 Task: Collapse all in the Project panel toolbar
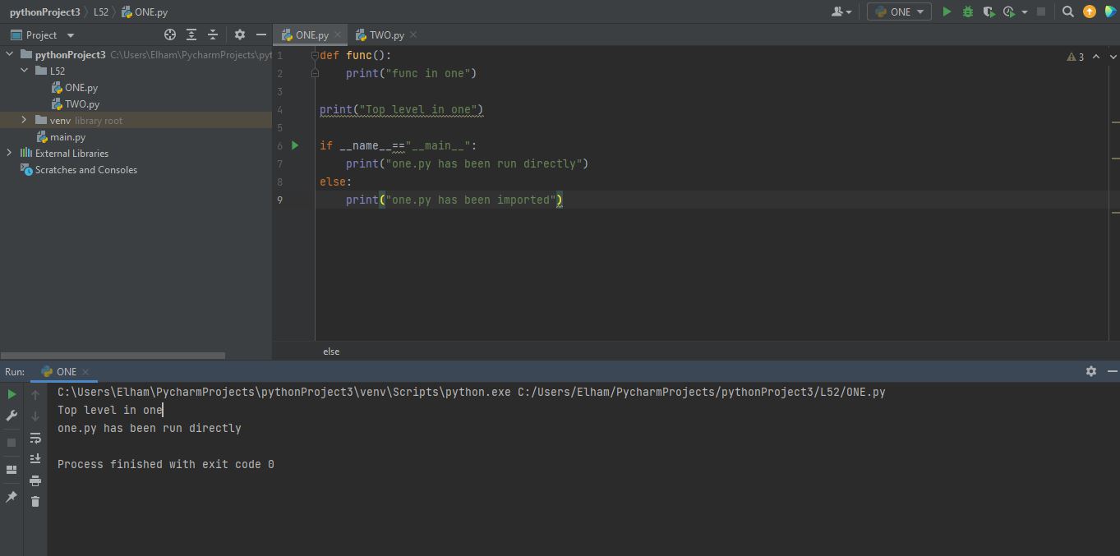click(x=213, y=34)
